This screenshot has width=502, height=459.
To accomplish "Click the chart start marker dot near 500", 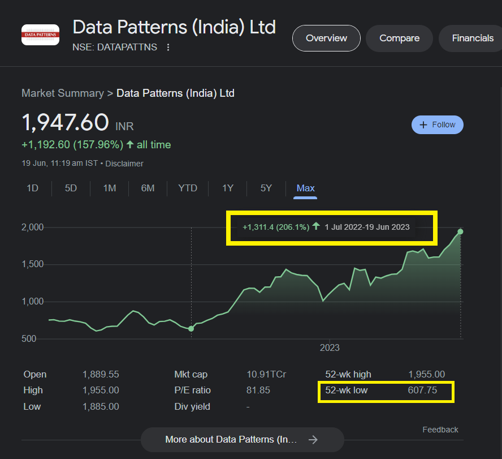I will pos(191,328).
